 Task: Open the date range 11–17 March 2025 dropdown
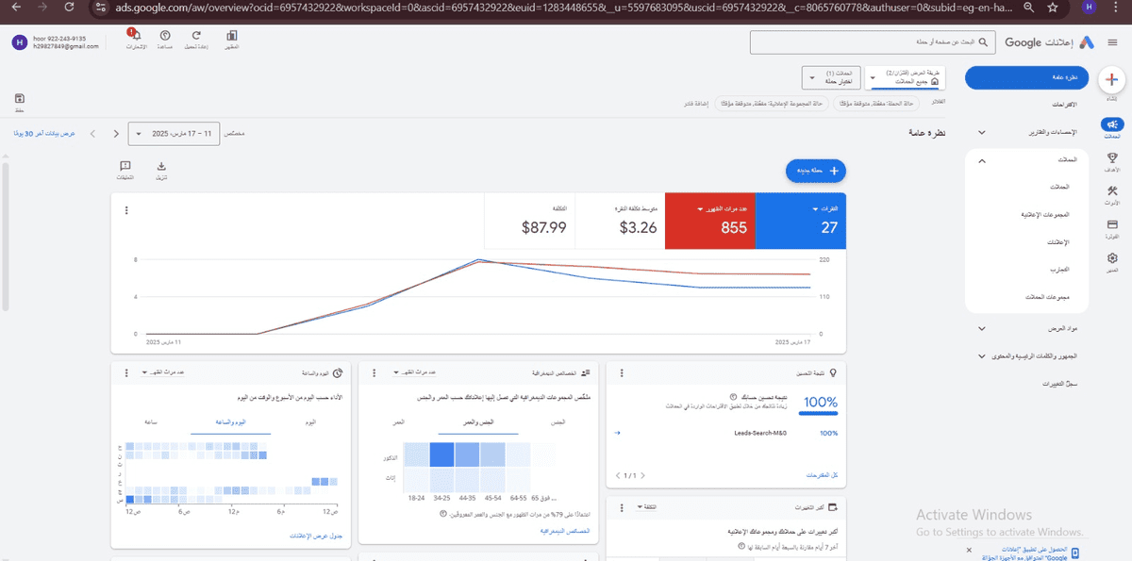175,134
